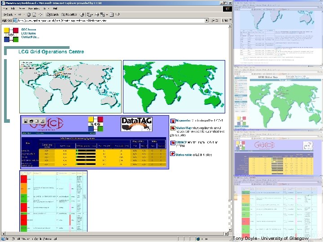Follow the LCG Home link
The height and width of the screenshot is (242, 323).
point(28,33)
